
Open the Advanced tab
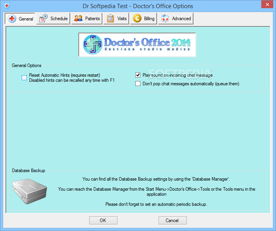[x=176, y=19]
